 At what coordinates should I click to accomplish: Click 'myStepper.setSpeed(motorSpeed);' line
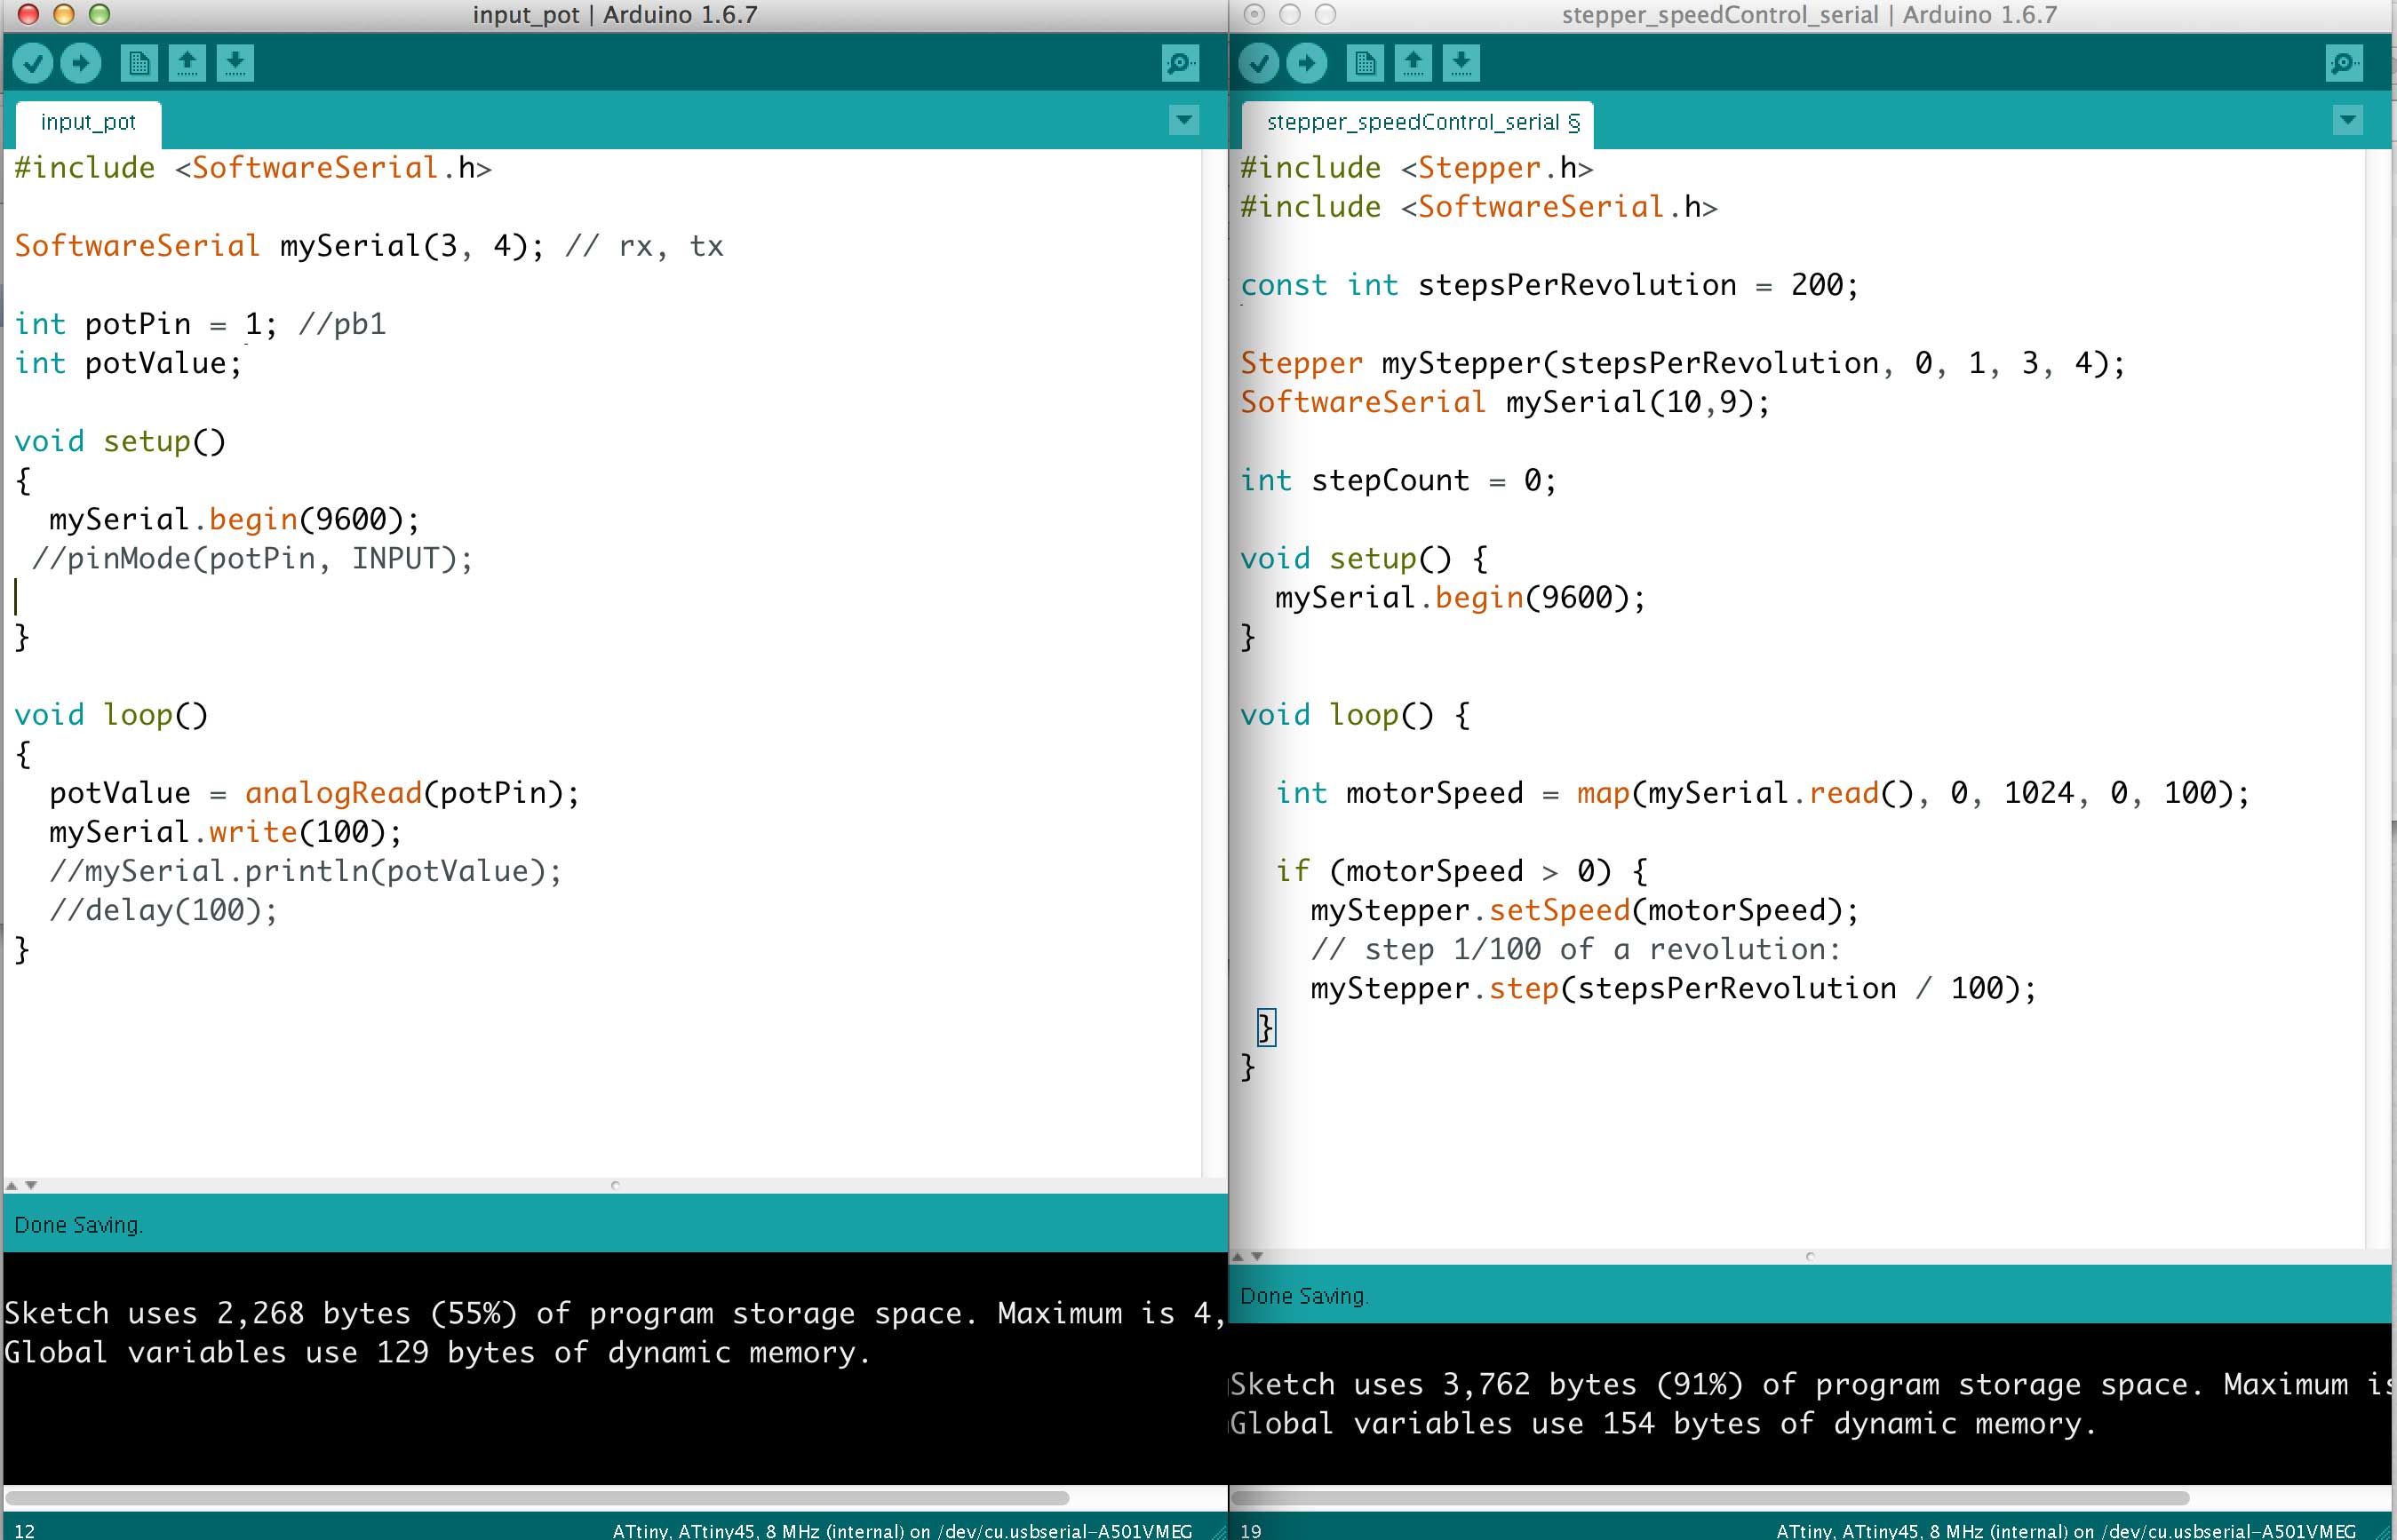(1585, 910)
